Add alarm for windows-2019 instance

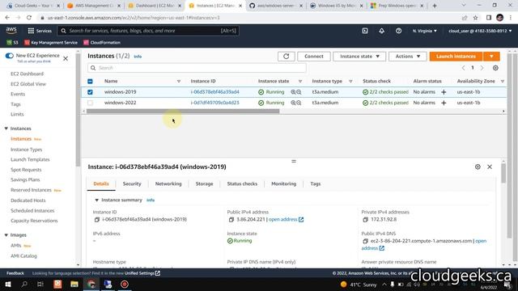pyautogui.click(x=444, y=92)
